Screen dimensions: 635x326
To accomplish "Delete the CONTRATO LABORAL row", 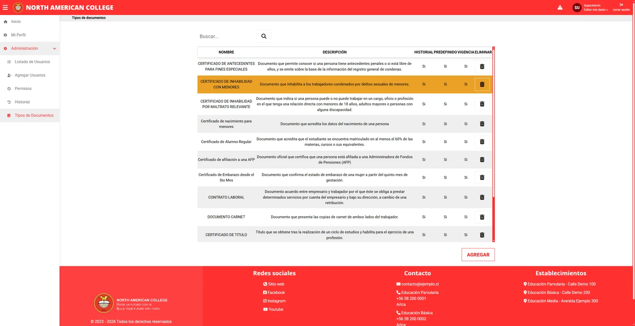I will pyautogui.click(x=482, y=197).
